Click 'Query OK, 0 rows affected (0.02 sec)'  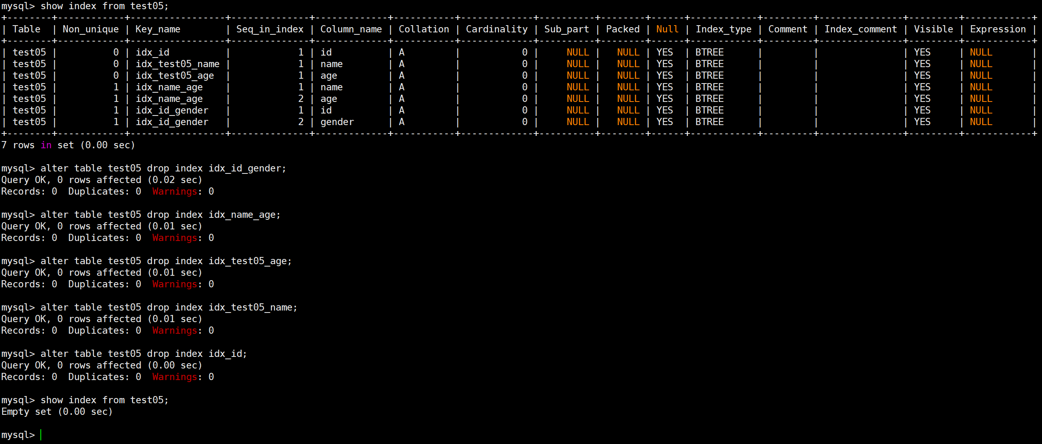(102, 180)
